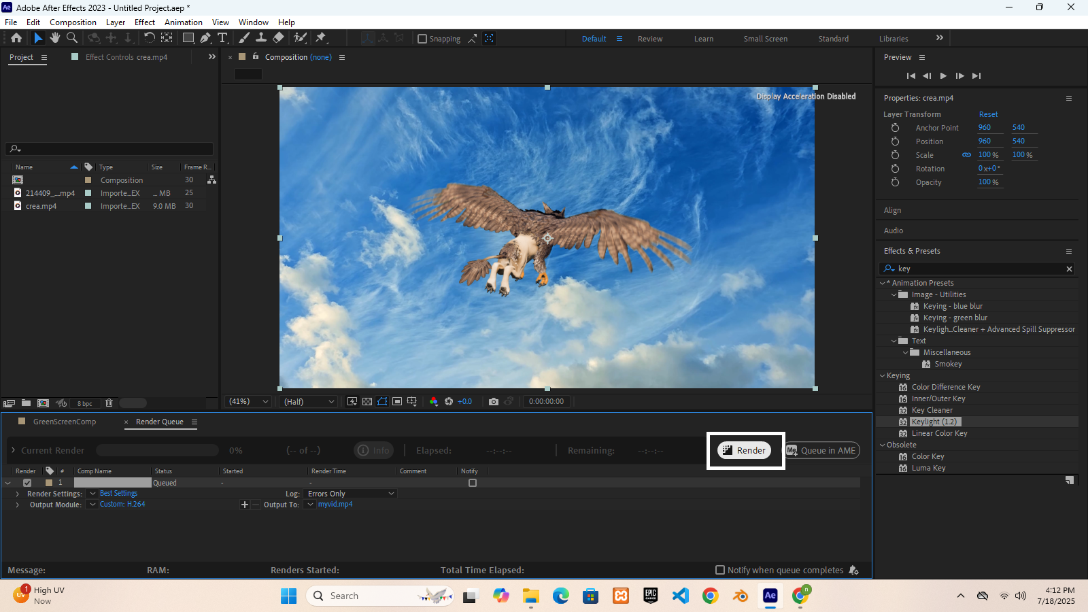Play the preview
This screenshot has width=1088, height=612.
tap(943, 76)
